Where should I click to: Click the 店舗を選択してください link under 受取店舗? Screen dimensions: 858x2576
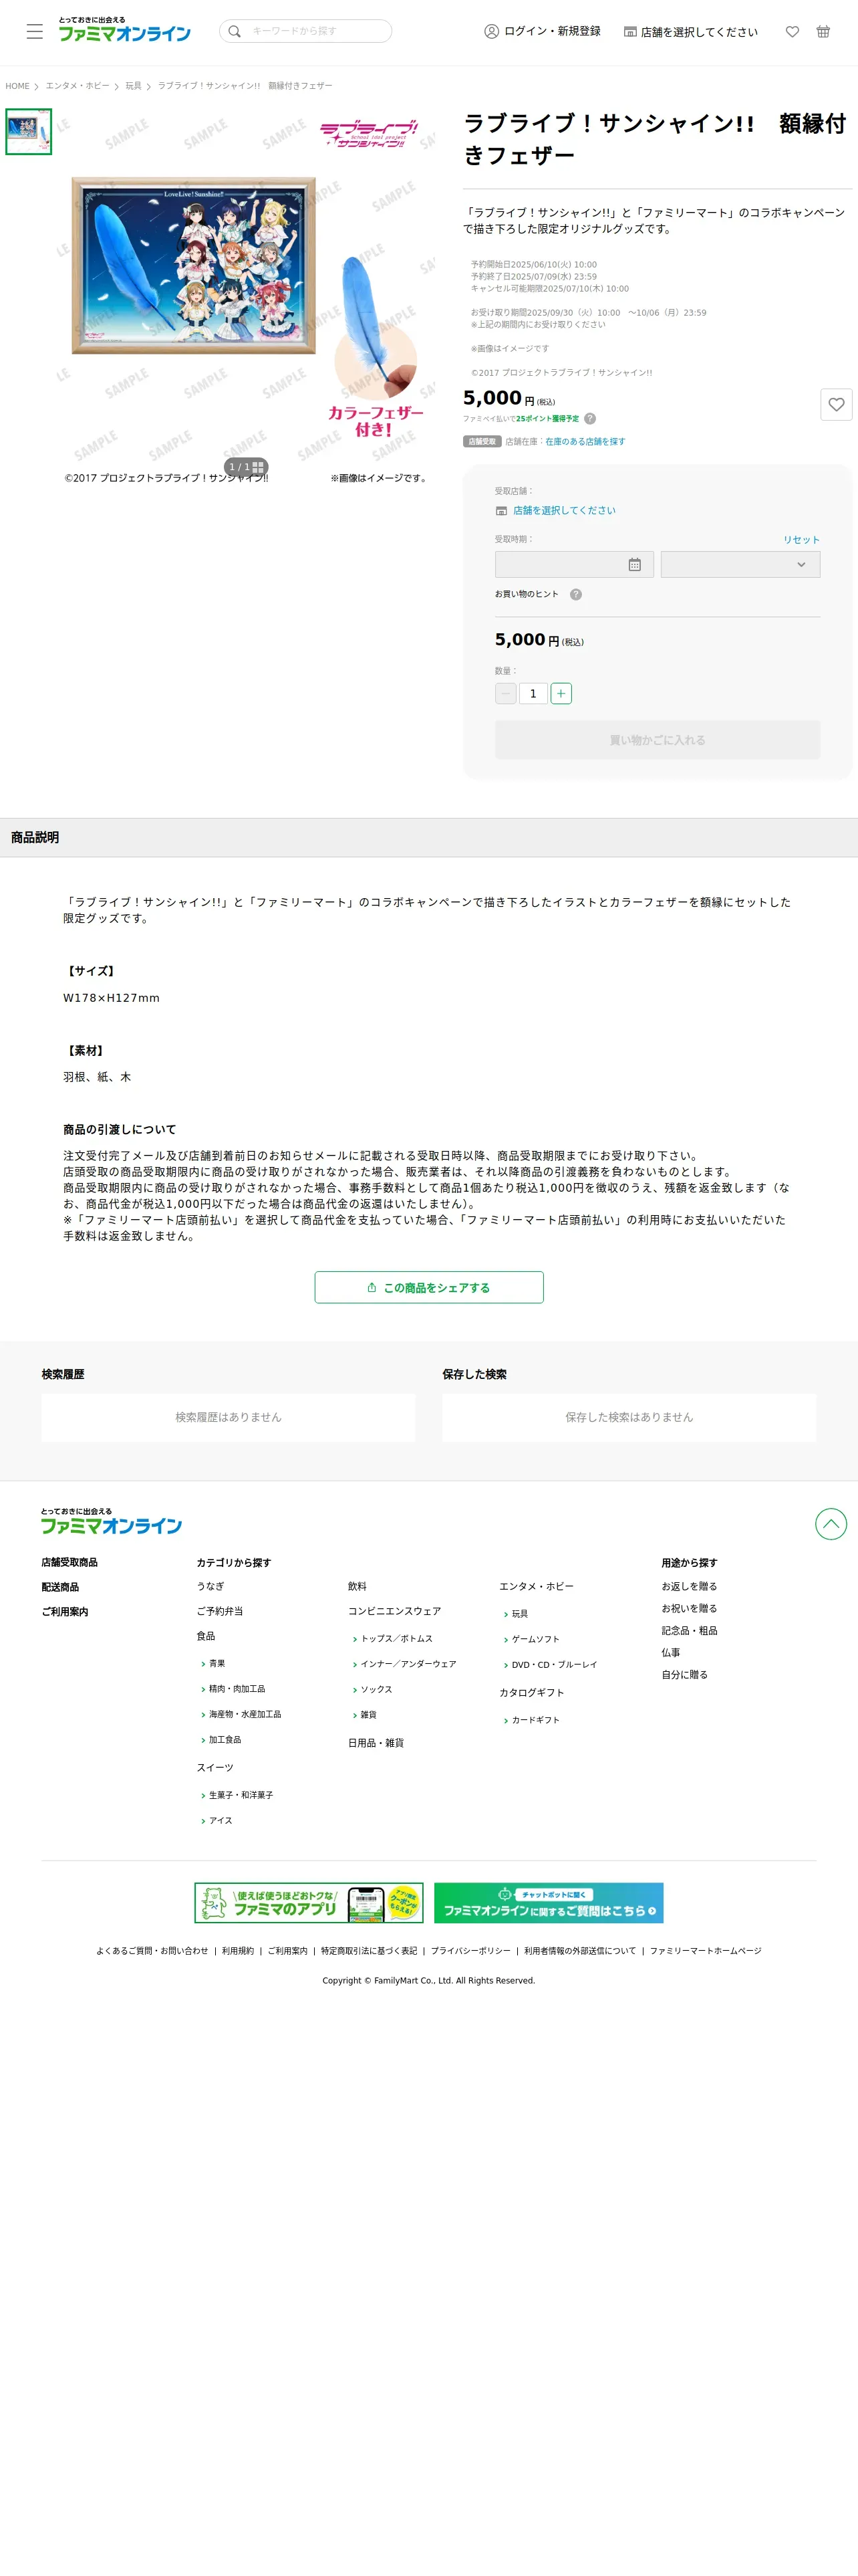(563, 511)
